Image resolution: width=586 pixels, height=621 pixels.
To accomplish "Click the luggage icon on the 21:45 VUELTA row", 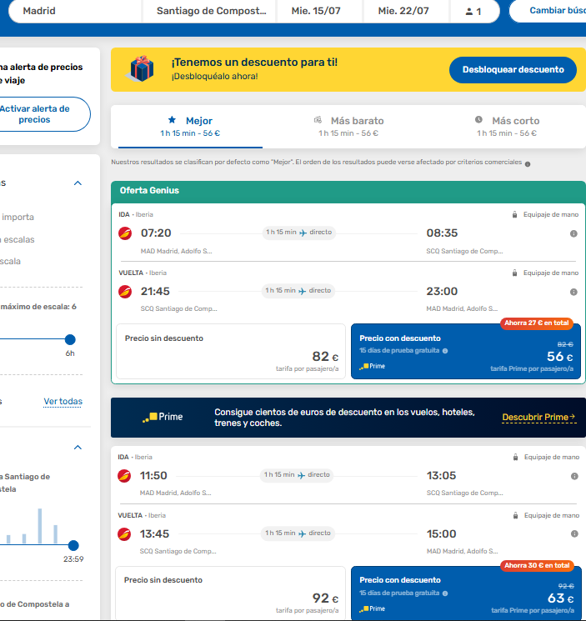I will (515, 273).
